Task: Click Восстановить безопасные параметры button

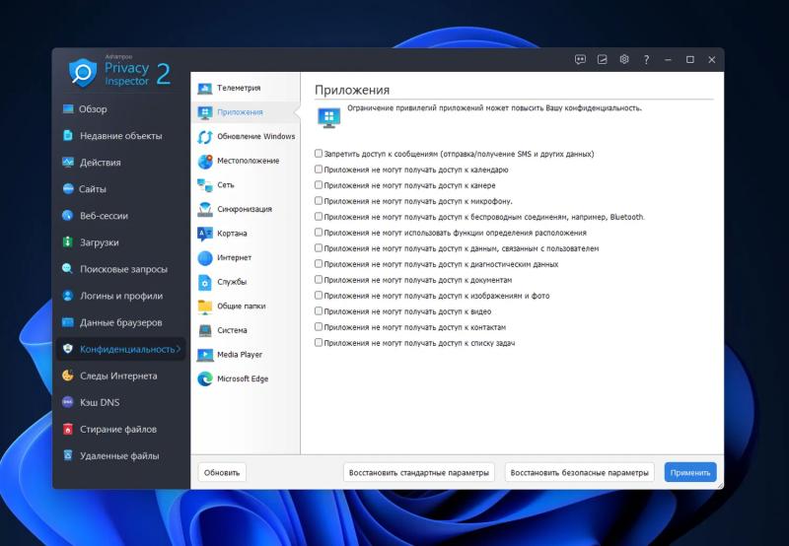Action: point(579,473)
